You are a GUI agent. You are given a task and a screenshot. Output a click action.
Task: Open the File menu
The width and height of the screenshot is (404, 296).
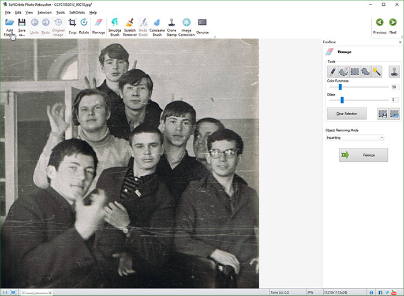point(8,12)
